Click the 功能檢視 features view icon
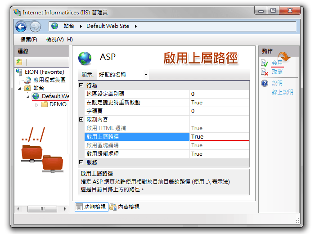The height and width of the screenshot is (234, 315). [79, 207]
